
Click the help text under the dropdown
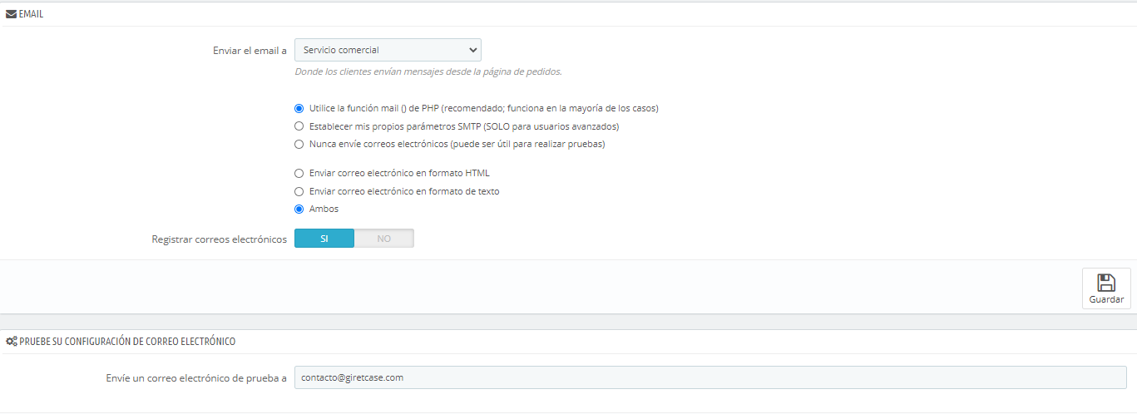pos(428,71)
